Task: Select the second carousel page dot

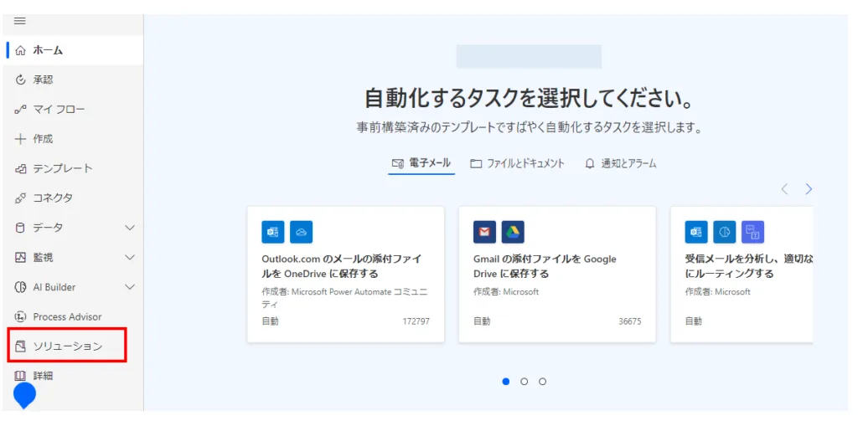Action: (525, 382)
